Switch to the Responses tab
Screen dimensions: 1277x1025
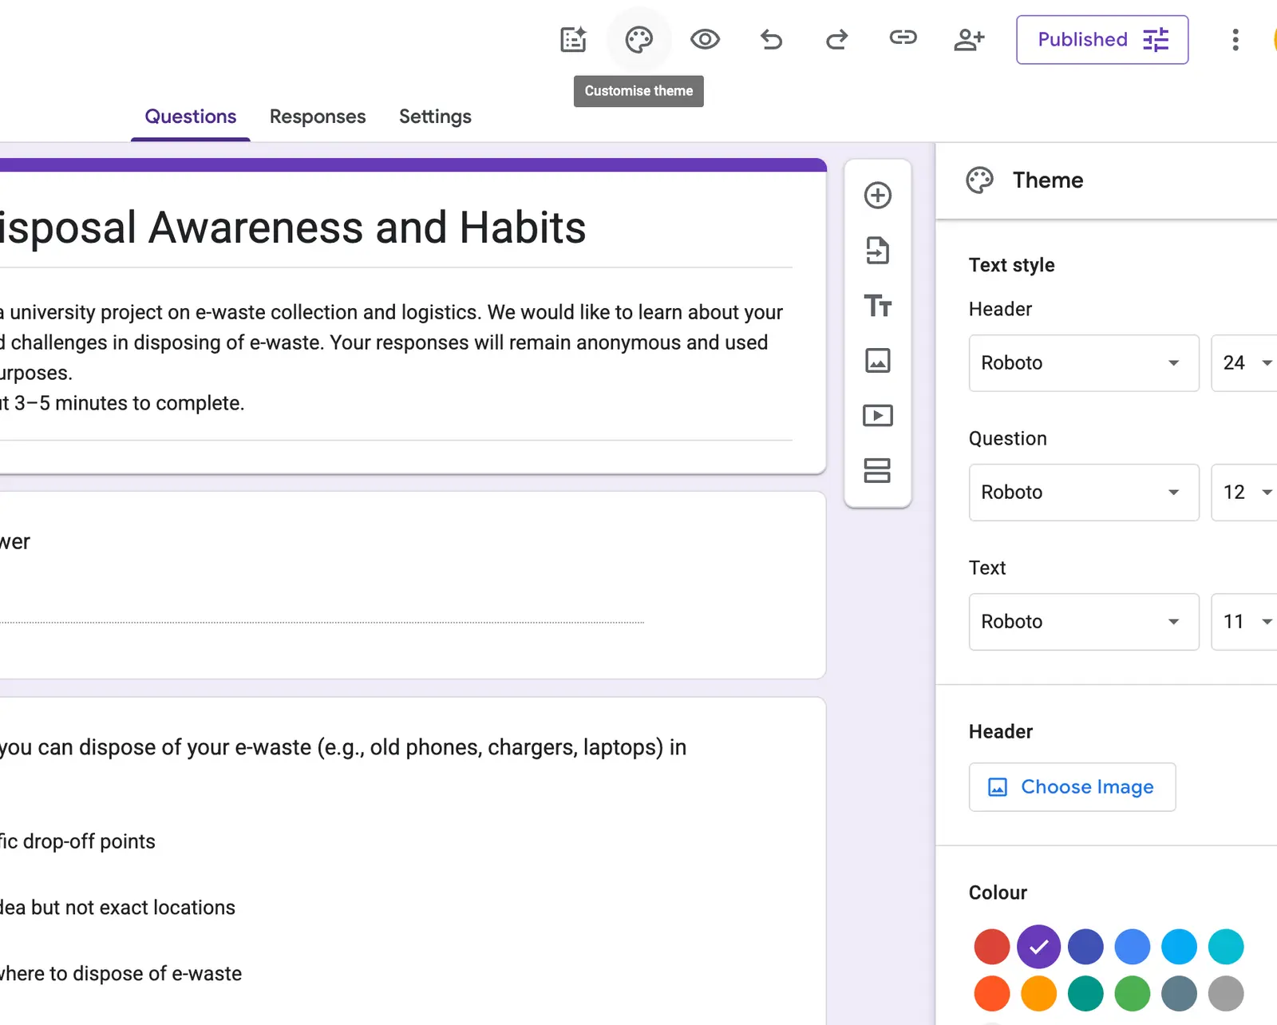point(318,117)
